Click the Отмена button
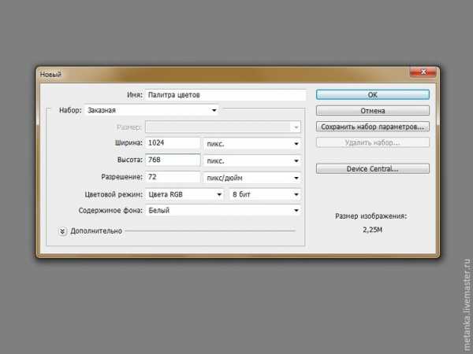Viewport: 473px width, 354px height. (x=373, y=110)
